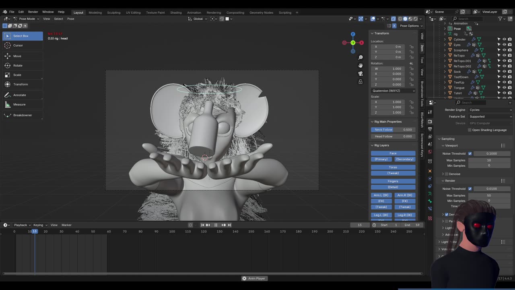Switch to rendered viewport shading
The width and height of the screenshot is (515, 290).
[416, 19]
